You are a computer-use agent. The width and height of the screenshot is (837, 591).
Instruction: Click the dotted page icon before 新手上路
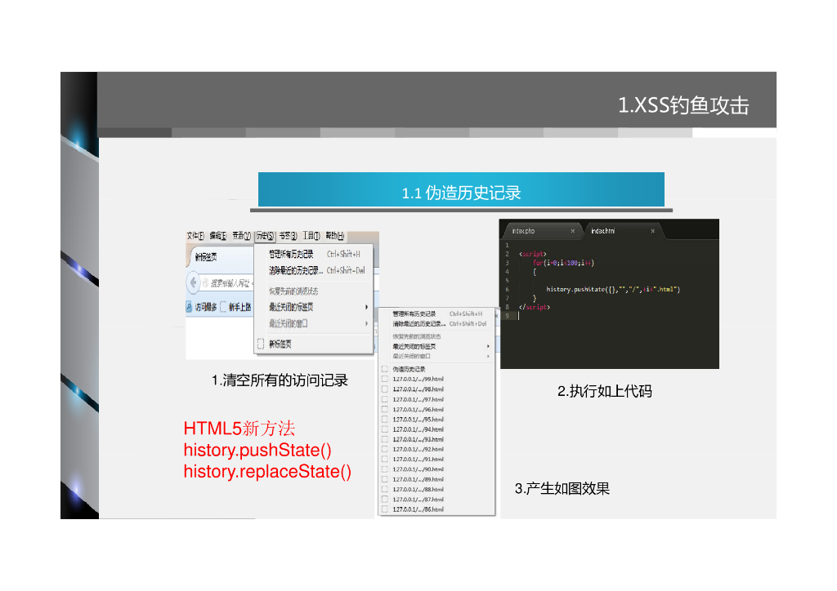tap(224, 307)
